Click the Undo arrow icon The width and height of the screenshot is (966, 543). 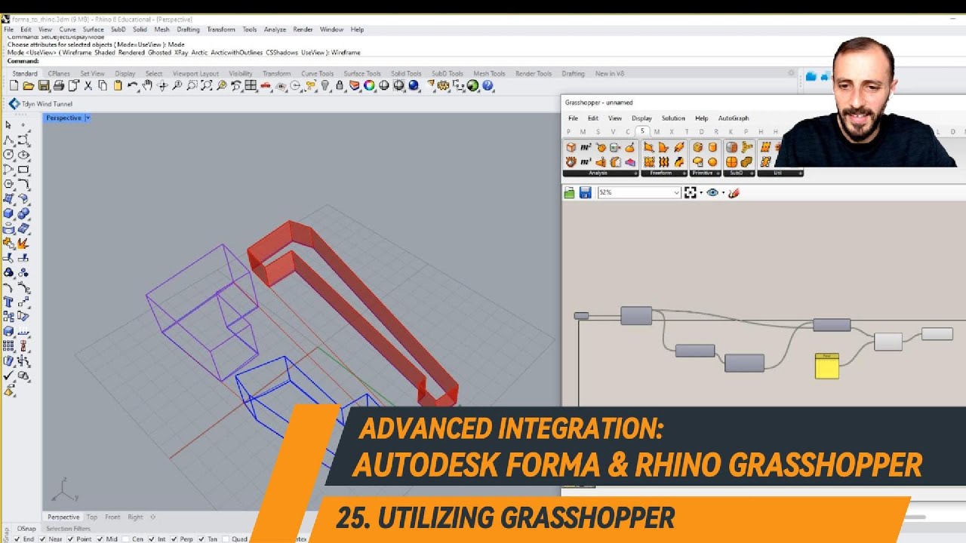132,86
